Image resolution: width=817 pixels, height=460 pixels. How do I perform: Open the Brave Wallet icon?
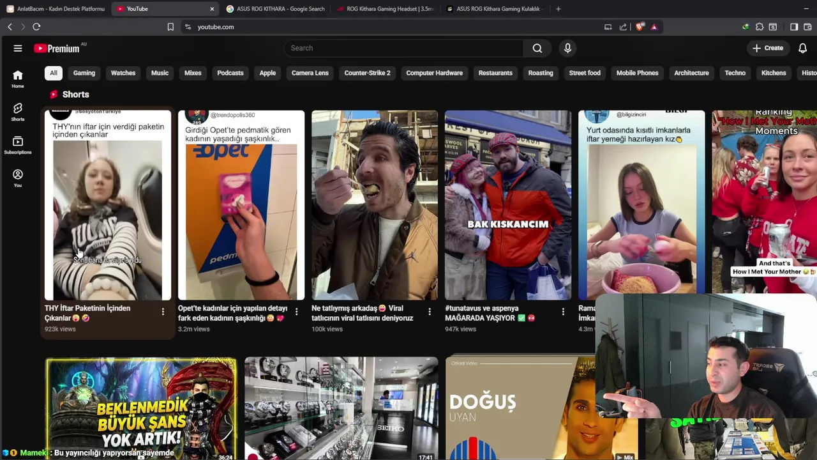click(x=807, y=27)
